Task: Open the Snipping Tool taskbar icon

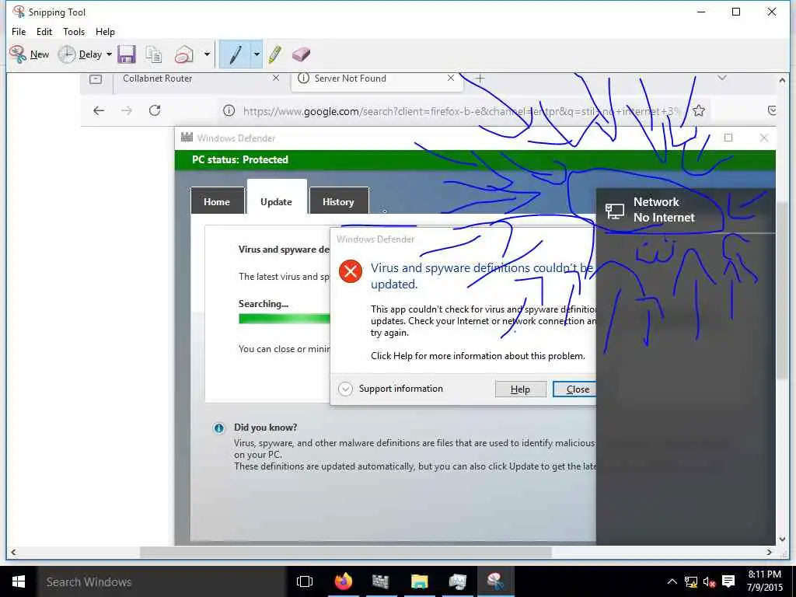Action: click(495, 581)
